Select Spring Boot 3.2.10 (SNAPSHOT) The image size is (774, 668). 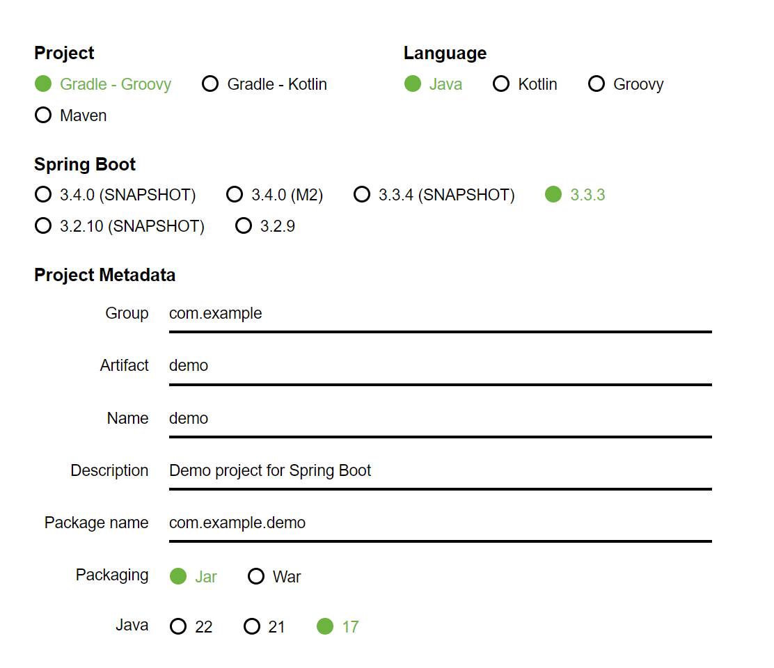pos(43,226)
